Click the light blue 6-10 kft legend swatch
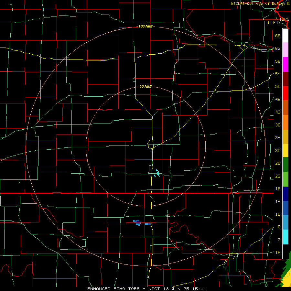Viewport: 291px width, 291px height. [286, 222]
